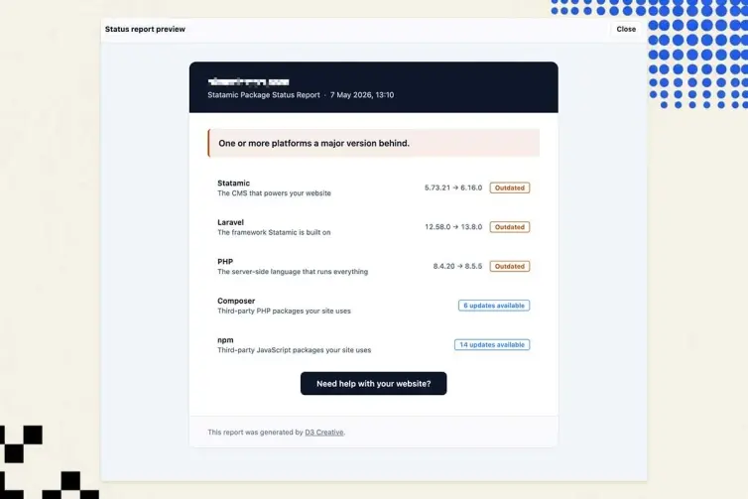
Task: Click the Outdated badge in the PHP row
Action: tap(510, 266)
